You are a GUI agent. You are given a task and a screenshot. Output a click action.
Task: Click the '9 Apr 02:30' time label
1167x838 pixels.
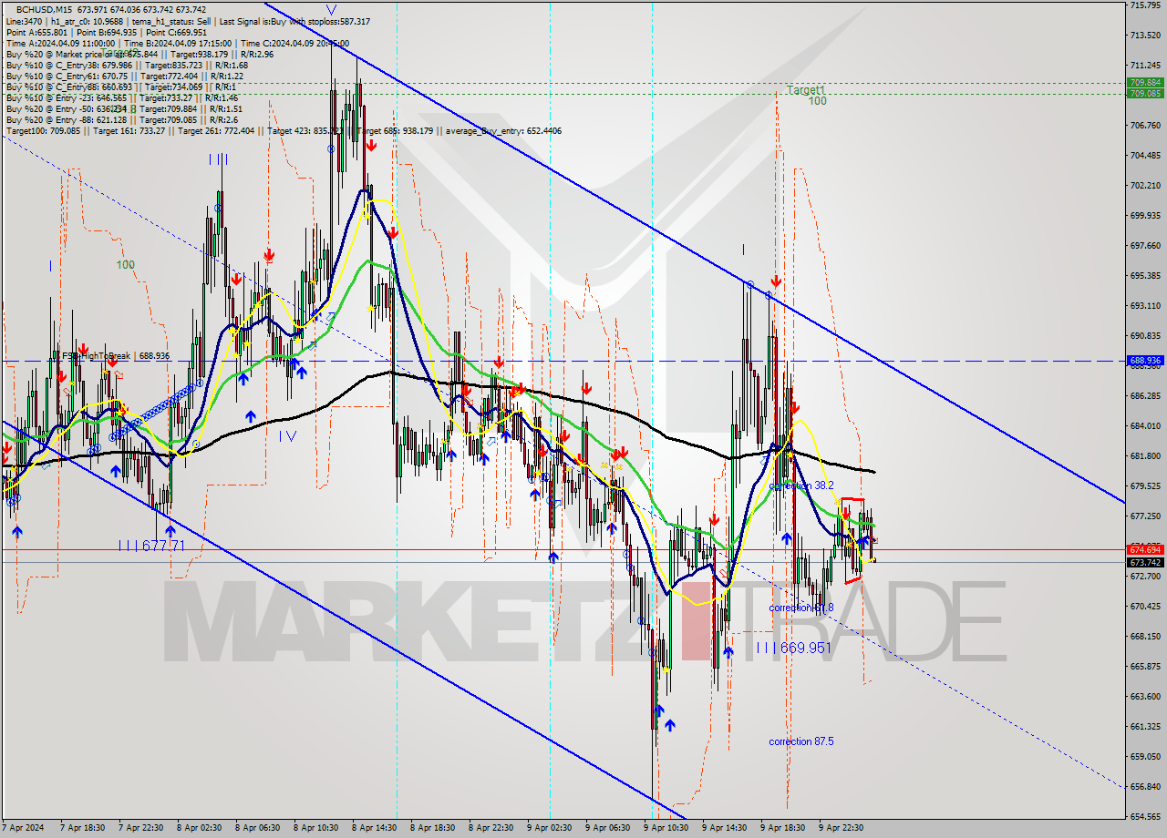click(x=551, y=828)
